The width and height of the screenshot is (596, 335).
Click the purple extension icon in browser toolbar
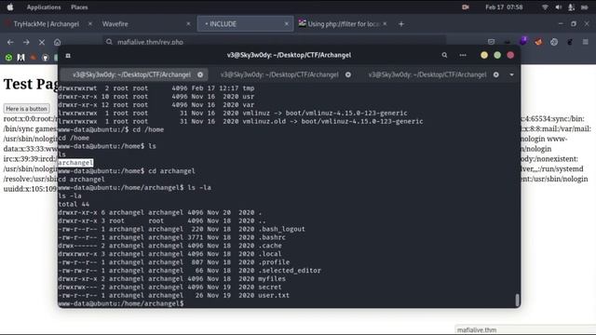pyautogui.click(x=523, y=41)
